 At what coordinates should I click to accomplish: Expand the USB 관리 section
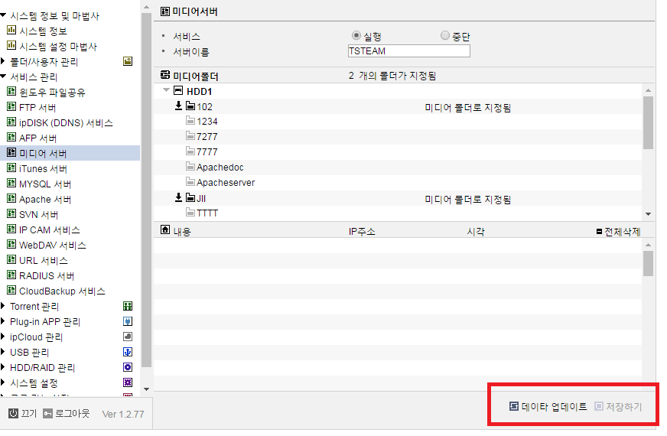(3, 352)
